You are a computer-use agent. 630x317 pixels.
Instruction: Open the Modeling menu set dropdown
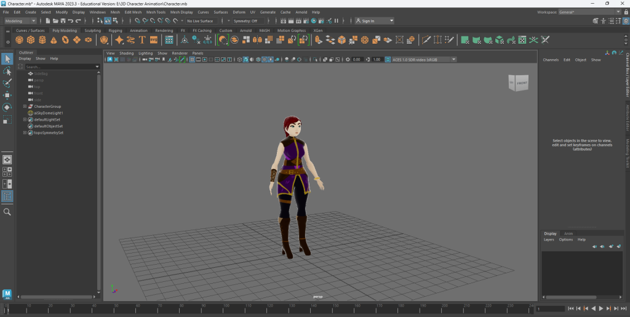tap(20, 21)
